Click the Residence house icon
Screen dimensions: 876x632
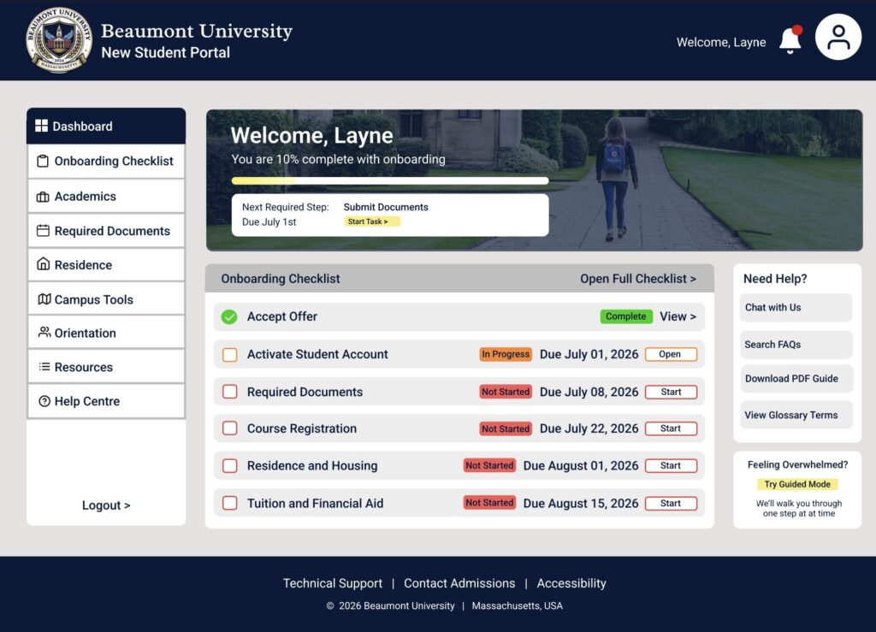(x=43, y=264)
